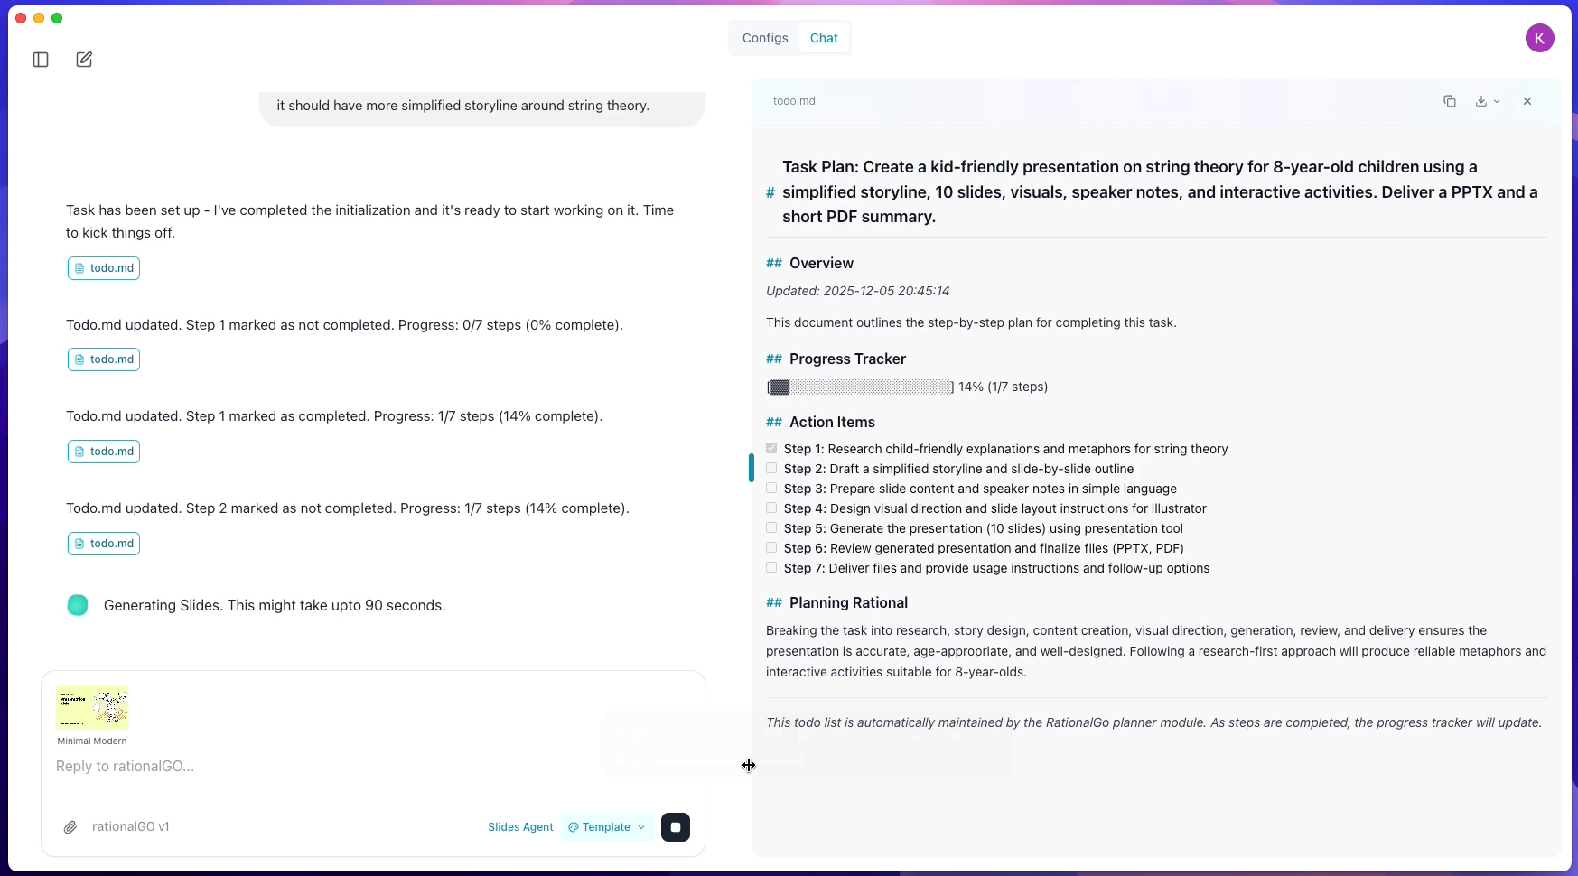Check Step 6 review presentation checkbox
The width and height of the screenshot is (1578, 876).
click(771, 547)
